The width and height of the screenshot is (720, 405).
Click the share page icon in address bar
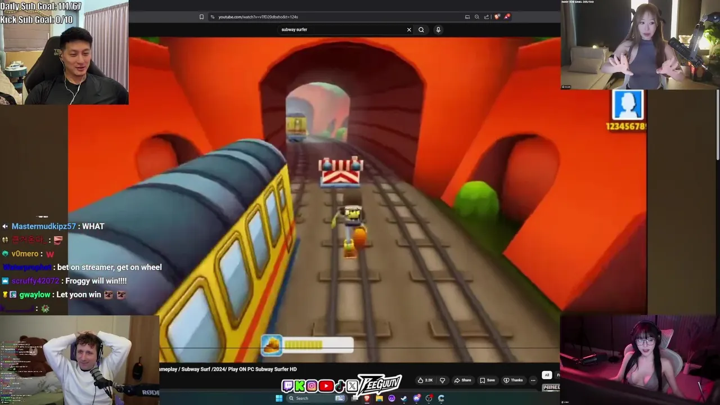(x=487, y=17)
